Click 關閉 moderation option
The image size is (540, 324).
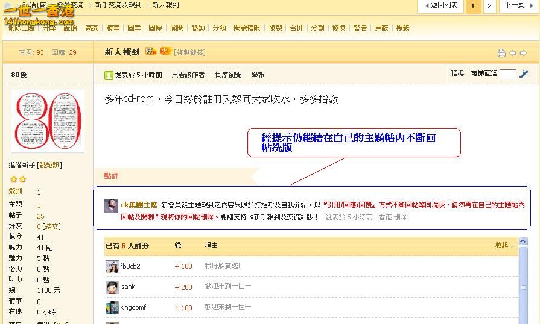click(x=177, y=28)
